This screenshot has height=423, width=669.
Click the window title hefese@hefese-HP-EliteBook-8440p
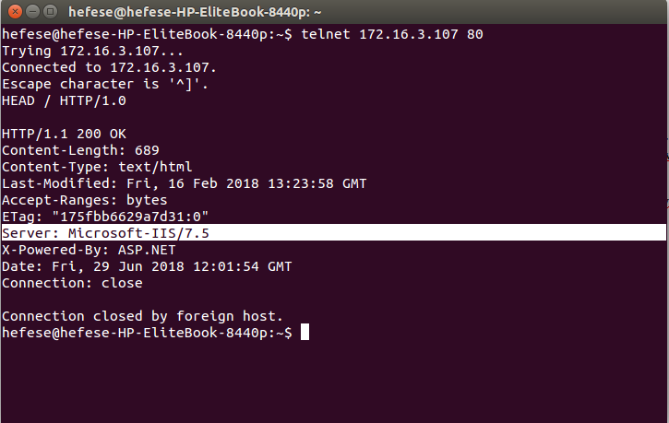[195, 12]
